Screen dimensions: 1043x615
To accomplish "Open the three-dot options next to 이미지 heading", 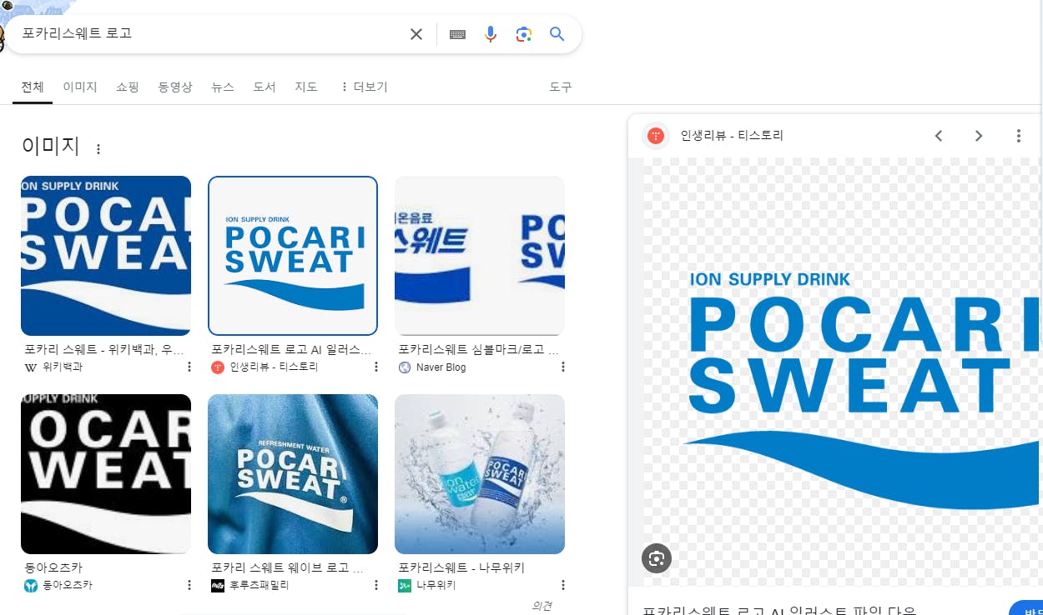I will tap(98, 149).
